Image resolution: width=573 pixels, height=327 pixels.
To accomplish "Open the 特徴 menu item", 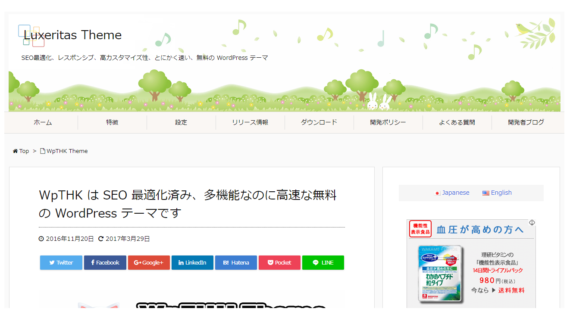I will pyautogui.click(x=112, y=122).
